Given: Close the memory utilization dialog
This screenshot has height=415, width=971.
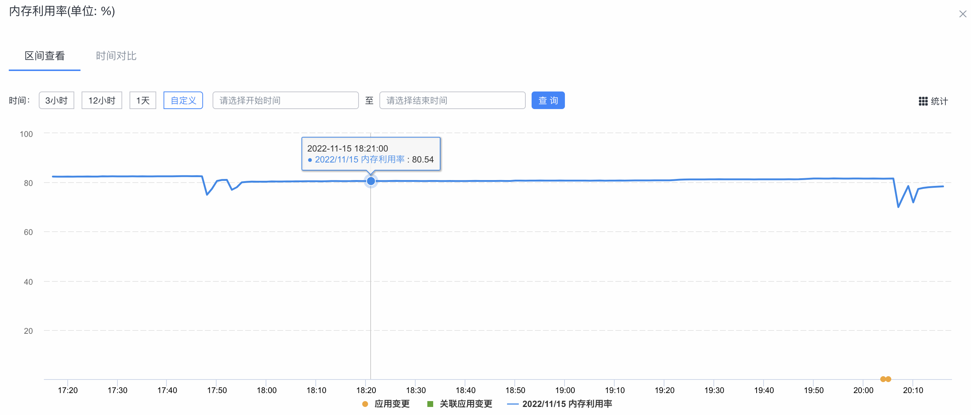Looking at the screenshot, I should coord(962,14).
